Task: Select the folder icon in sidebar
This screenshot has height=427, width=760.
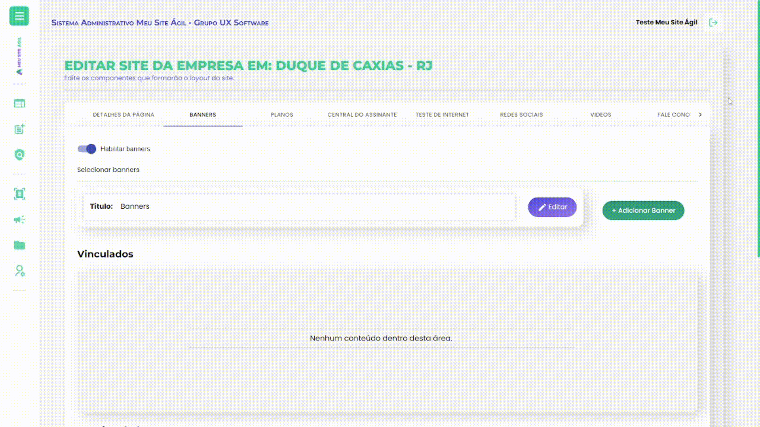Action: 19,245
